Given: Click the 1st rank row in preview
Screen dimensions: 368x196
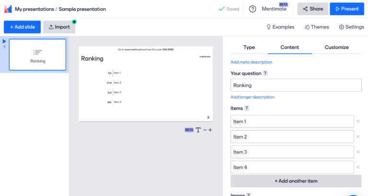Looking at the screenshot, I should [x=115, y=73].
